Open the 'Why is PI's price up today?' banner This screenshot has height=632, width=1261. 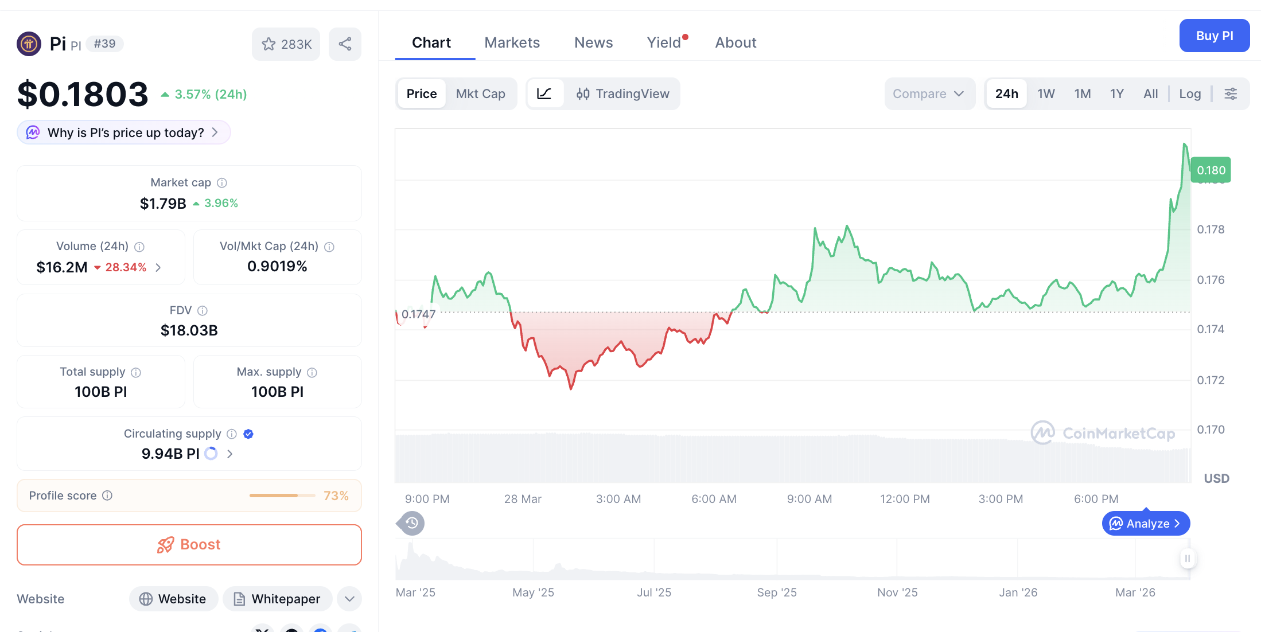123,132
